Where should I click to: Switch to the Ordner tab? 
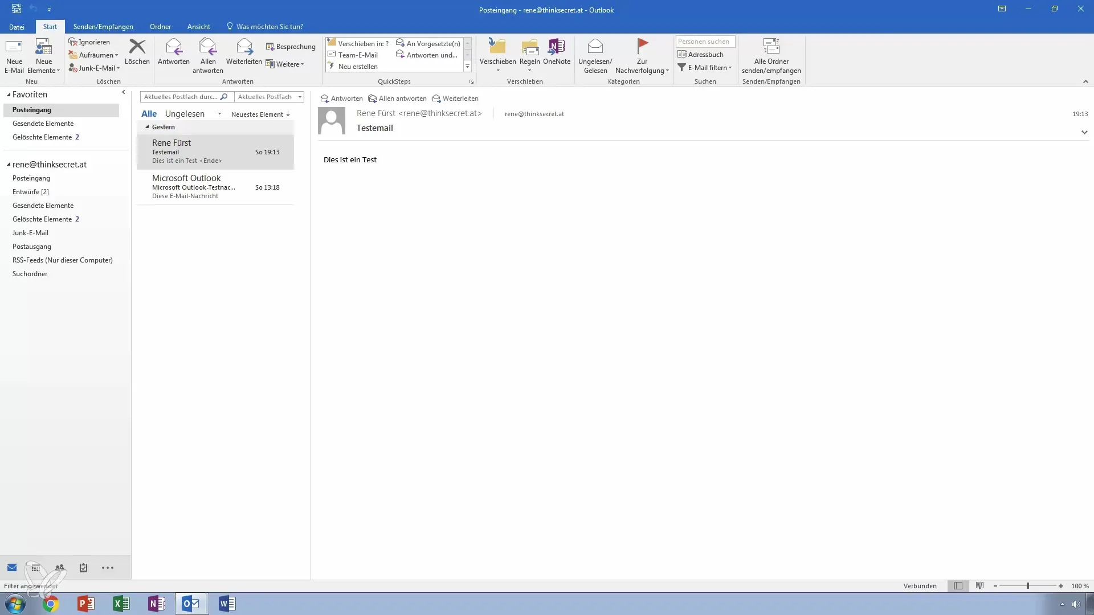[160, 27]
